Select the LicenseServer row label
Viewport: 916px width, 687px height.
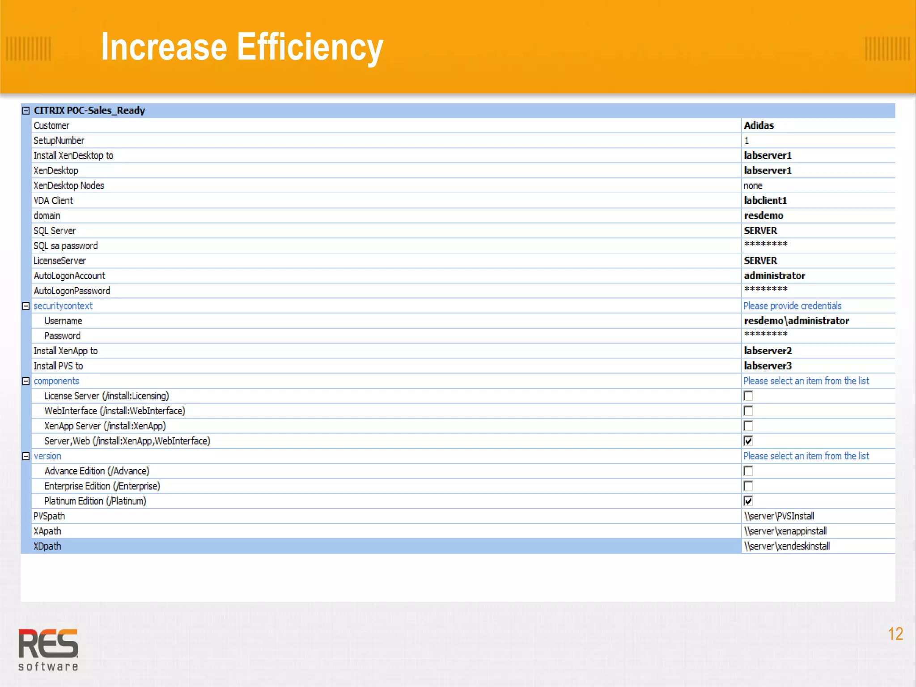tap(60, 261)
